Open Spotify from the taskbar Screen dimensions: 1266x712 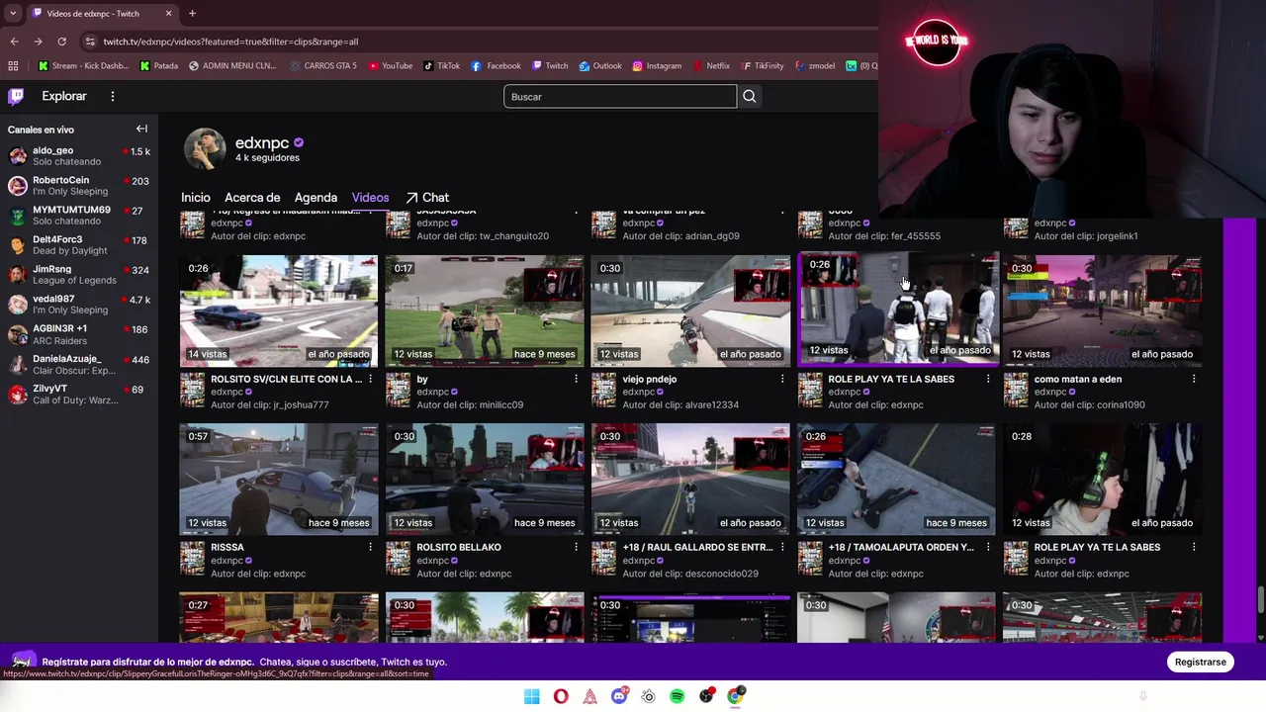678,696
